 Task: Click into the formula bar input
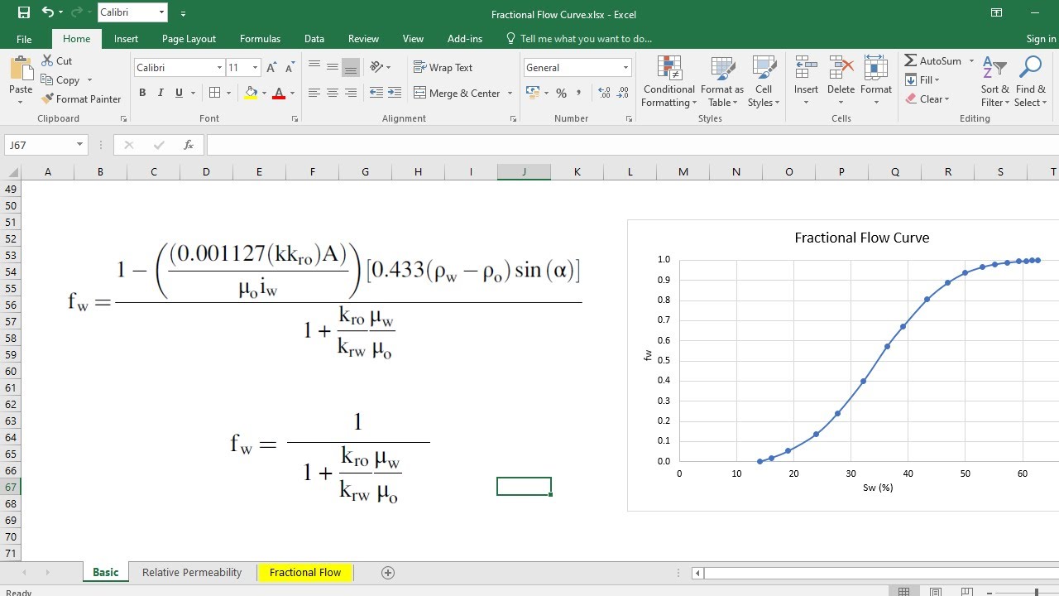point(632,145)
